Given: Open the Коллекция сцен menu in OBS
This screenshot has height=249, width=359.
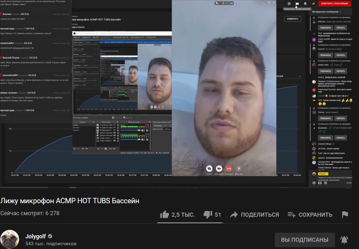Looking at the screenshot, I should click(121, 37).
